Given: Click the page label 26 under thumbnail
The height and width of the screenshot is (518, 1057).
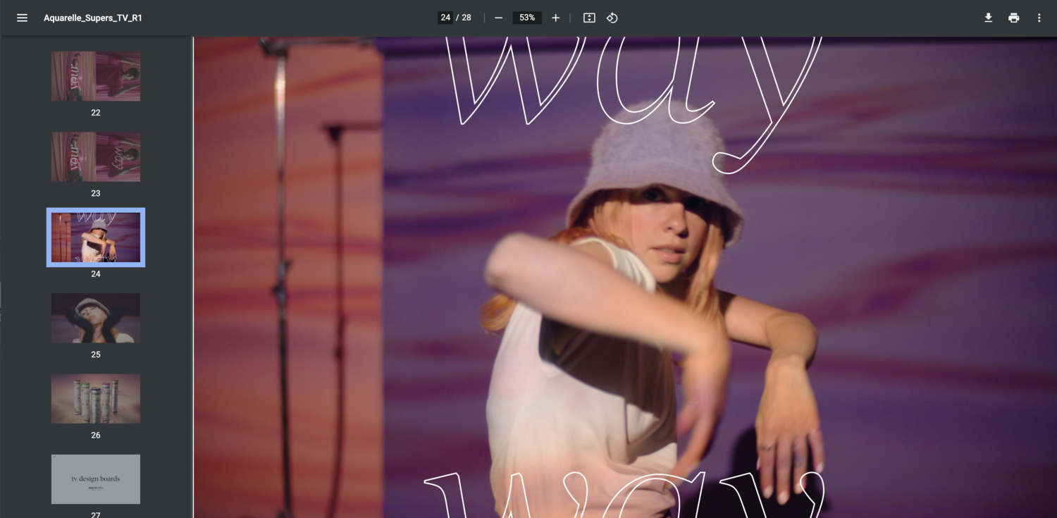Looking at the screenshot, I should pos(96,435).
